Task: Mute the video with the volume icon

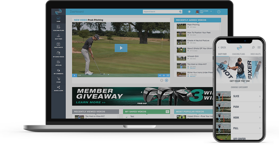Action: 160,75
